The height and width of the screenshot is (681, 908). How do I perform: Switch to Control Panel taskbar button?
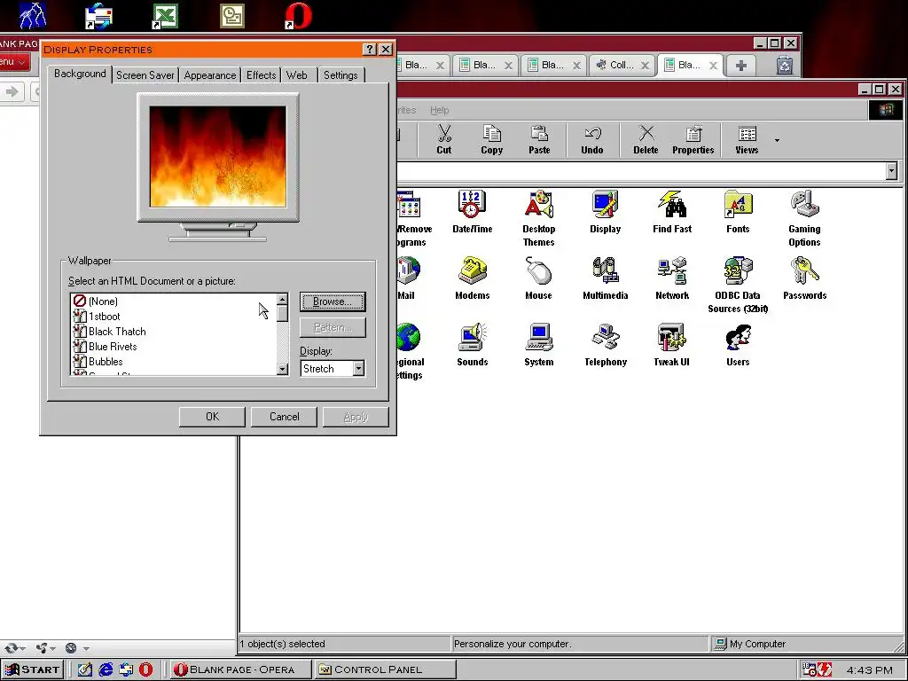pos(385,669)
